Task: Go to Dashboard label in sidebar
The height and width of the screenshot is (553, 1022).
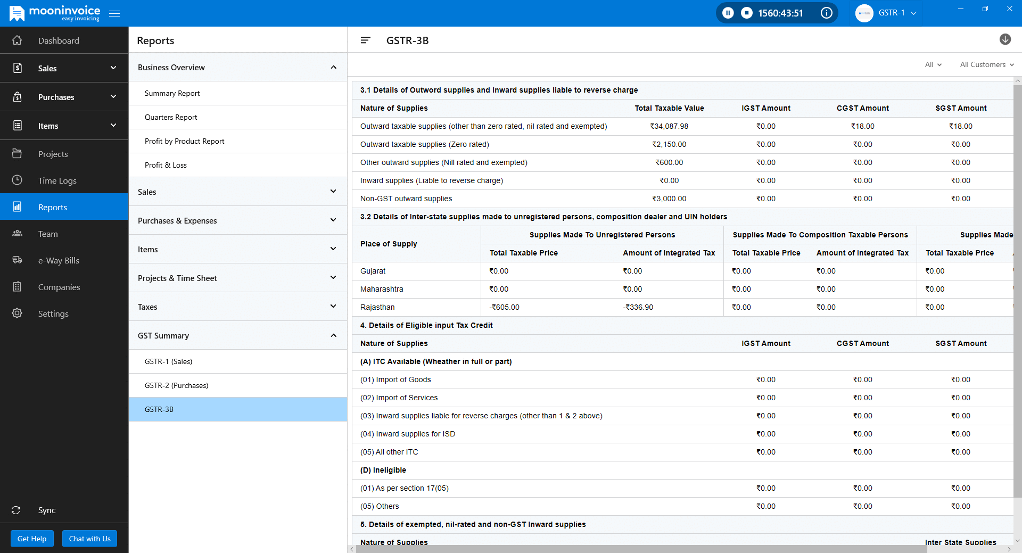Action: [x=59, y=40]
